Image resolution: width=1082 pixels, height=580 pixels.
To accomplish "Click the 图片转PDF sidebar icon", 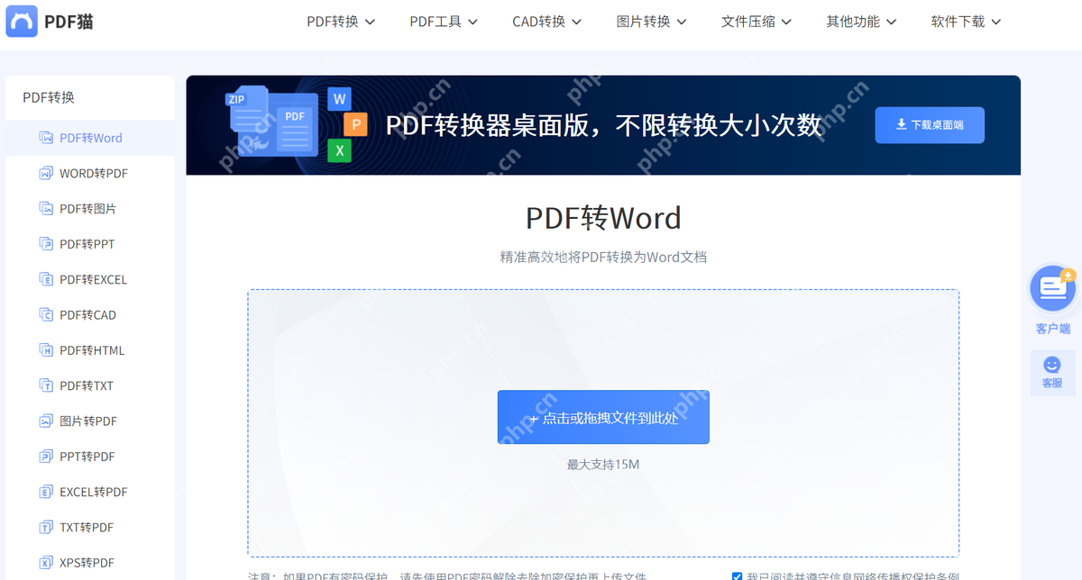I will point(46,421).
